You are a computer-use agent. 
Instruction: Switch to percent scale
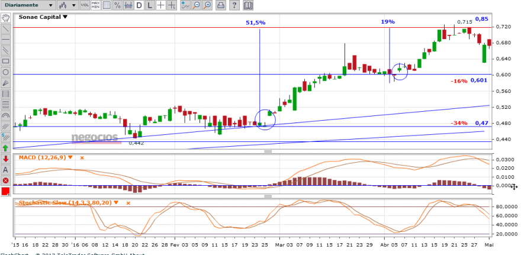pos(117,5)
